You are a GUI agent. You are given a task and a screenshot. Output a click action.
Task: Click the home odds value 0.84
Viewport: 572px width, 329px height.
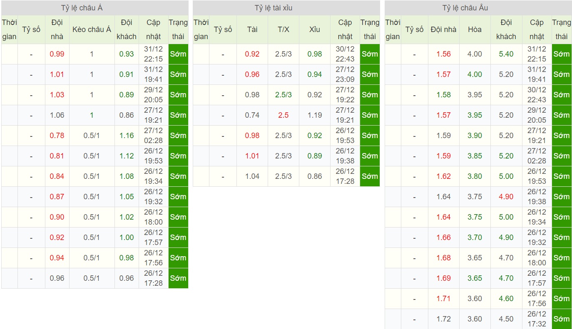(57, 176)
